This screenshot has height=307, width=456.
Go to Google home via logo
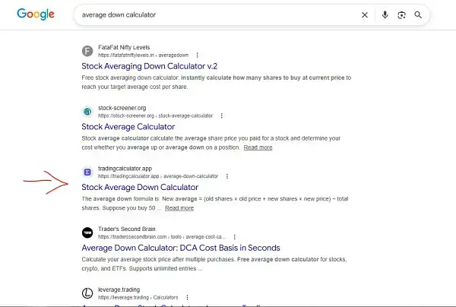click(36, 14)
